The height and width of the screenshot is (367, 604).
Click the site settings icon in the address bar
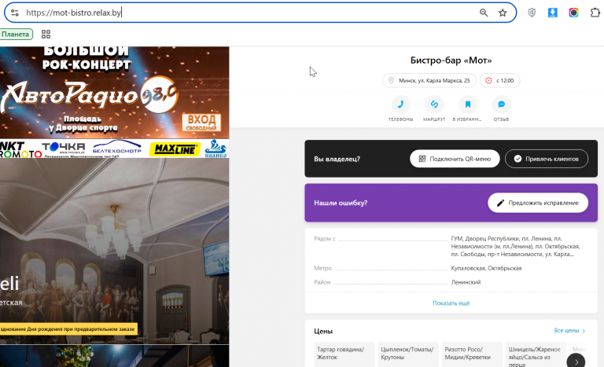click(15, 13)
